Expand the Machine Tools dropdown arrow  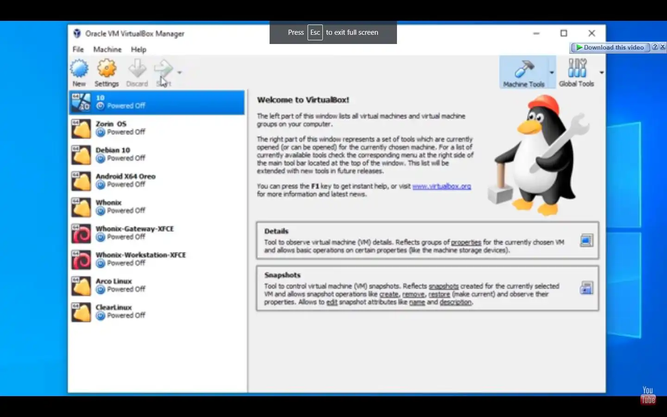click(x=552, y=73)
